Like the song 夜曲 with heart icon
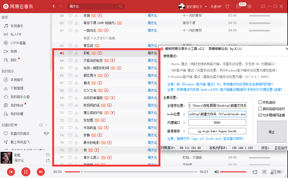The height and width of the screenshot is (178, 288). [x=70, y=15]
